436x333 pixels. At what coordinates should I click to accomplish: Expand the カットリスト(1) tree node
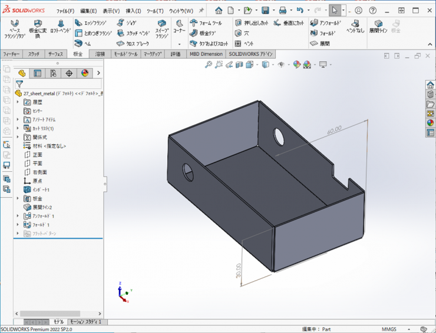[18, 128]
